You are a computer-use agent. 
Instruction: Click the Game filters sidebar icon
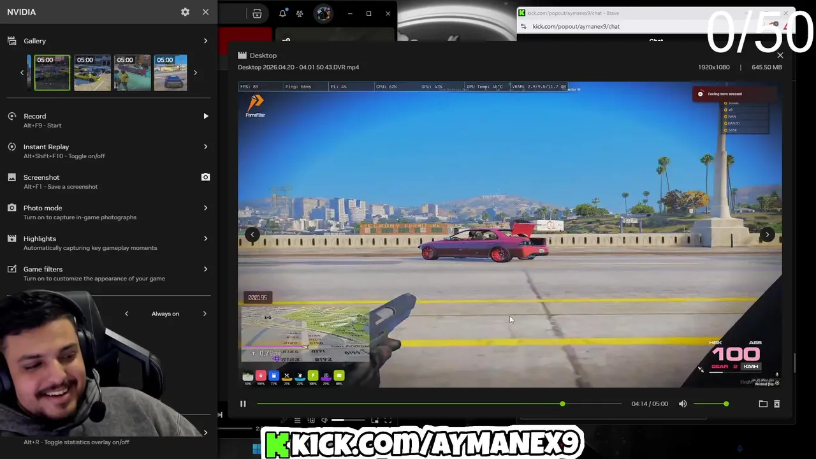coord(11,269)
